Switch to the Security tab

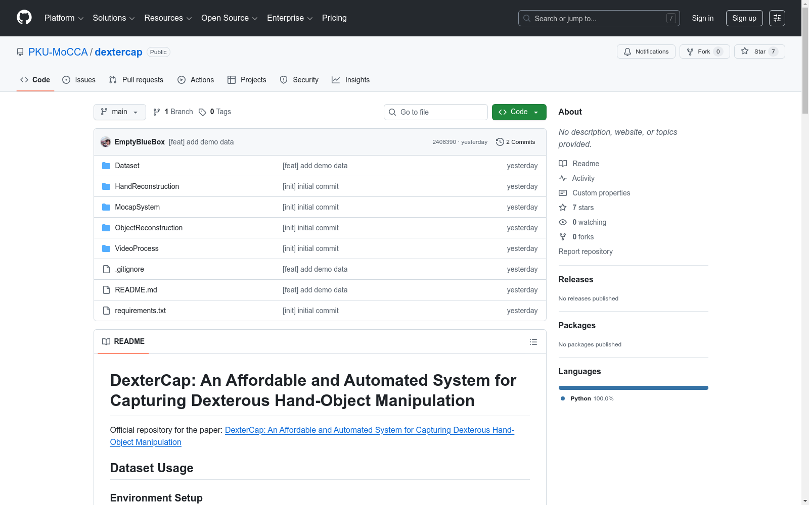tap(299, 80)
